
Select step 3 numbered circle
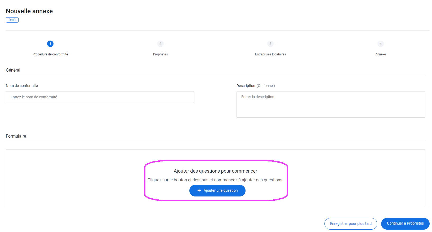(270, 44)
